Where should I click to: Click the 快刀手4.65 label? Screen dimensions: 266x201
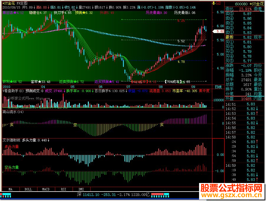click(63, 13)
